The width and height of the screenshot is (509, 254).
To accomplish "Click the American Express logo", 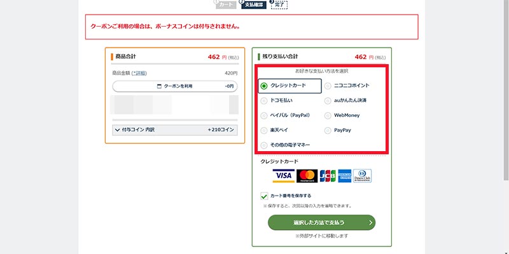I will click(x=345, y=175).
